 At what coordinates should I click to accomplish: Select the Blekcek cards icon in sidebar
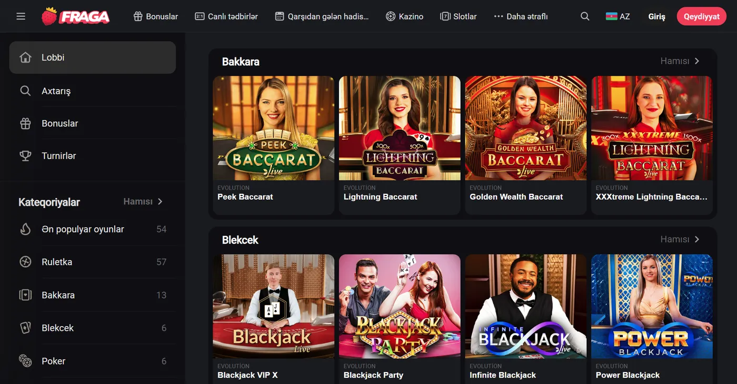[25, 328]
